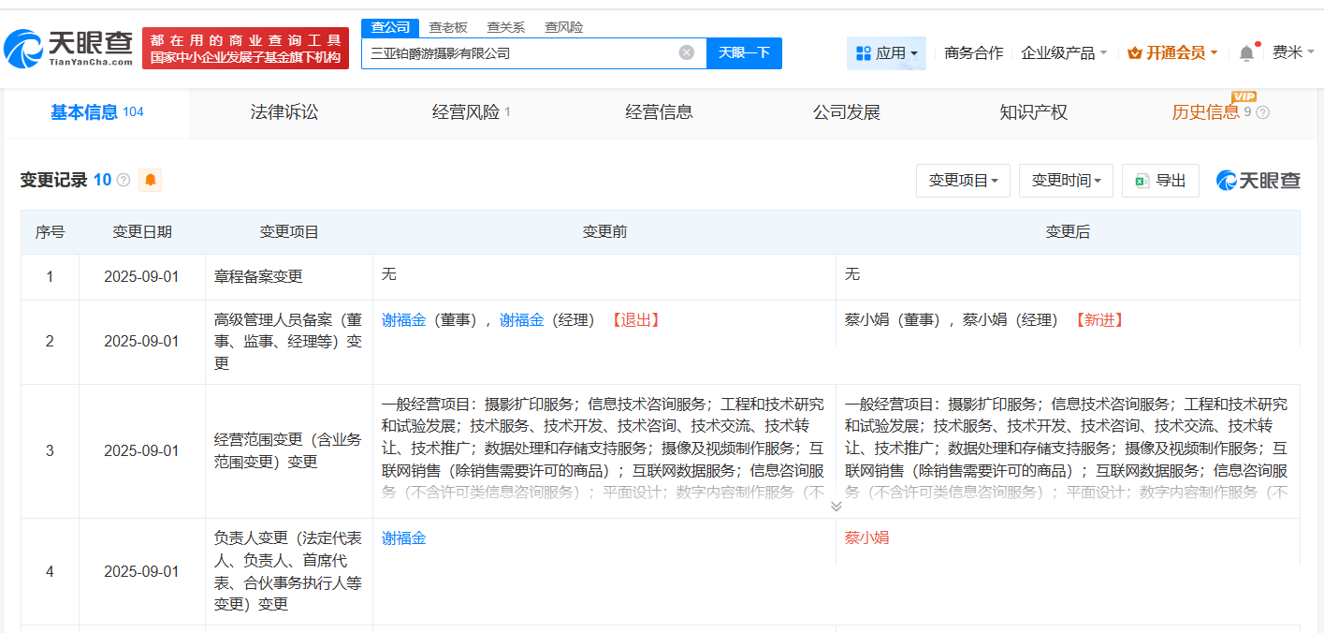1324x633 pixels.
Task: Expand the truncated 经营范围 text with double chevron
Action: point(836,507)
